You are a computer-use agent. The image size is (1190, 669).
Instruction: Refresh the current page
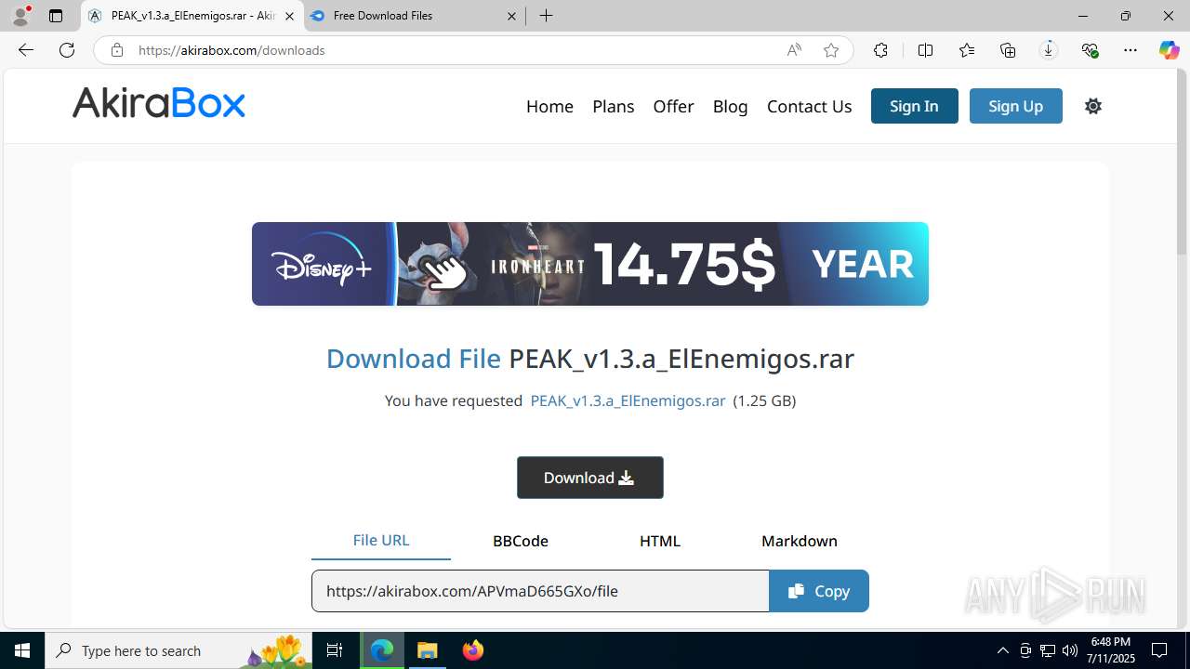tap(67, 50)
